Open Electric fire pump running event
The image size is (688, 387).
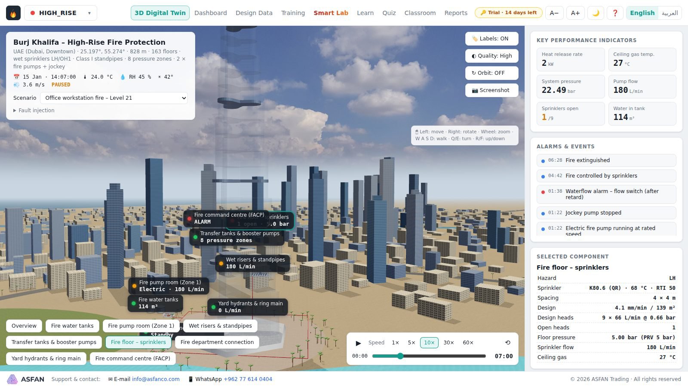pos(606,229)
